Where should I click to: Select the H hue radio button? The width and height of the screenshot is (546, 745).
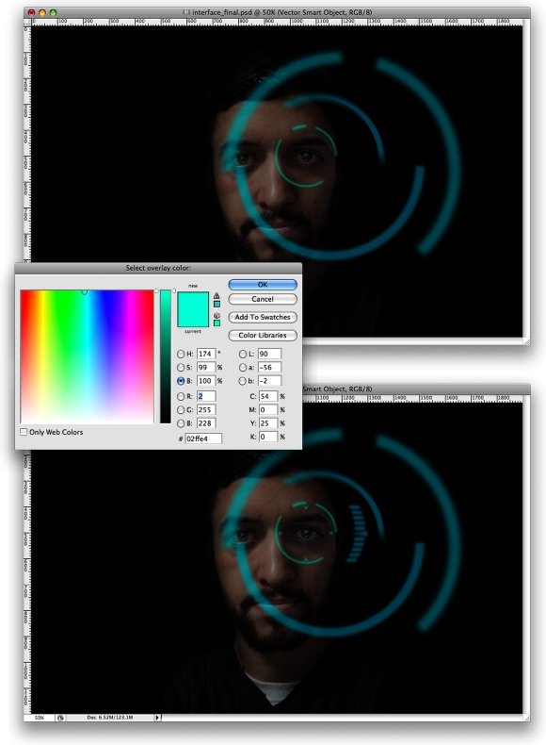tap(181, 354)
